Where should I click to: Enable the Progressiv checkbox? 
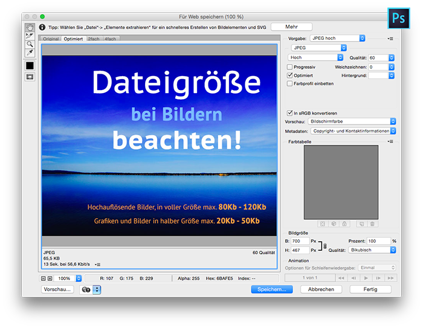click(x=289, y=67)
